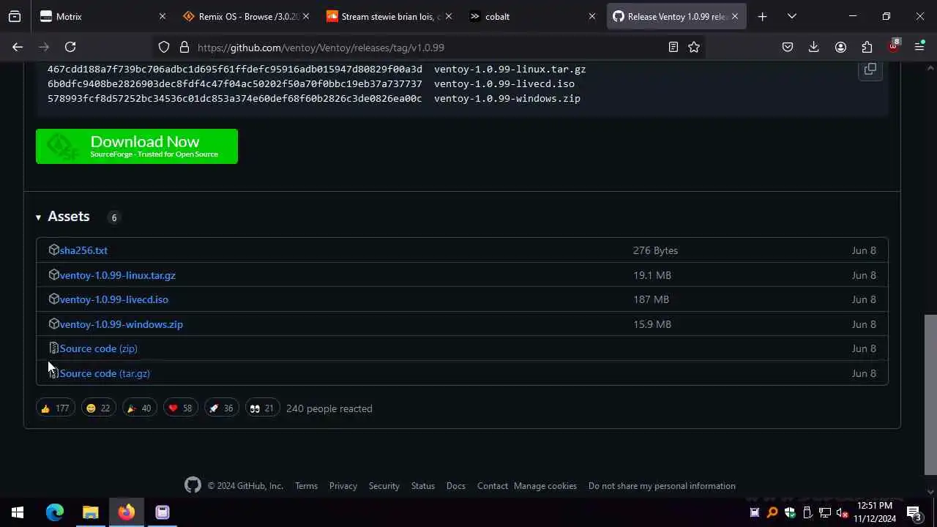
Task: Launch Microsoft Edge from taskbar
Action: (55, 512)
